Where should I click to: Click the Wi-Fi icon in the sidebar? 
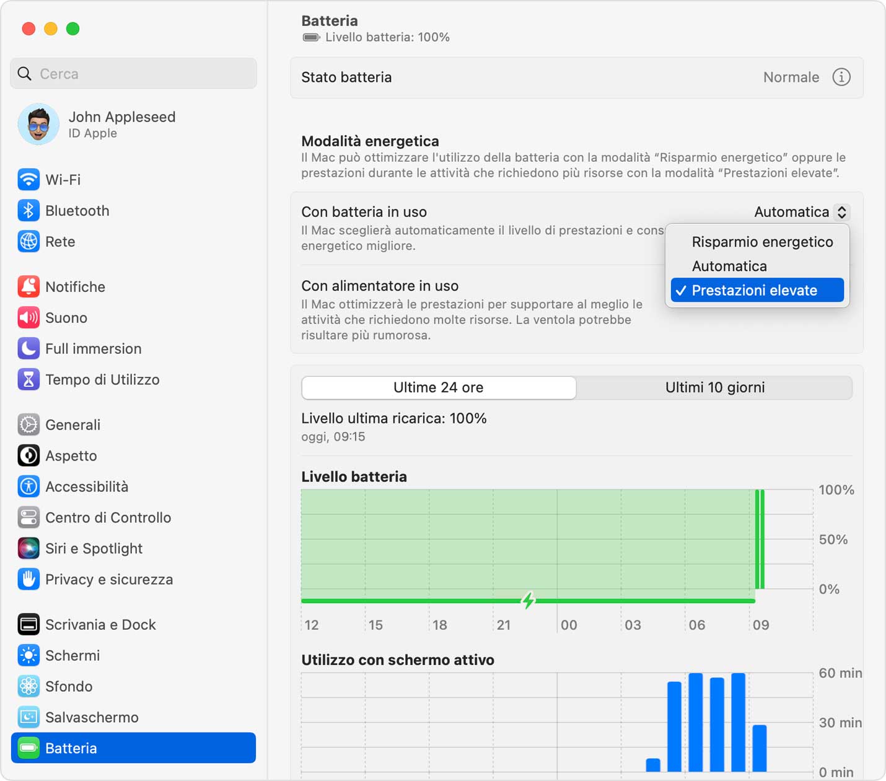pyautogui.click(x=28, y=180)
